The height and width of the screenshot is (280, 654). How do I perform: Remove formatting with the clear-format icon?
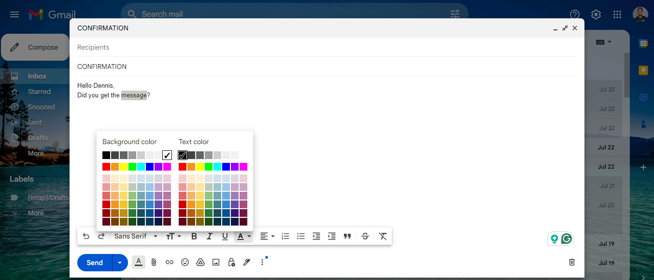coord(383,236)
